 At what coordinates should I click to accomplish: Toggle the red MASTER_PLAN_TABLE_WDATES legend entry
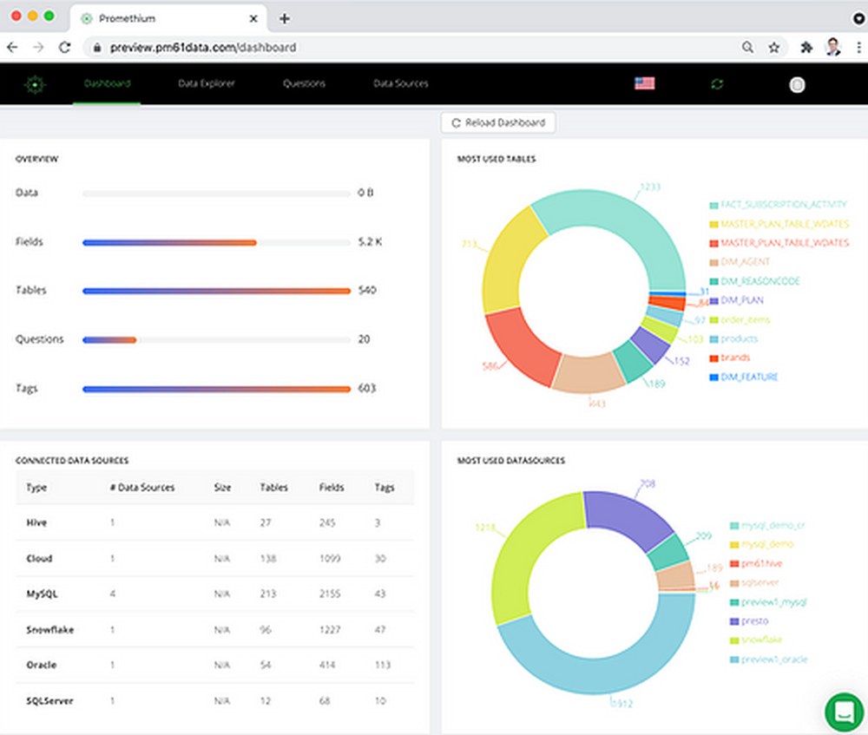(779, 243)
